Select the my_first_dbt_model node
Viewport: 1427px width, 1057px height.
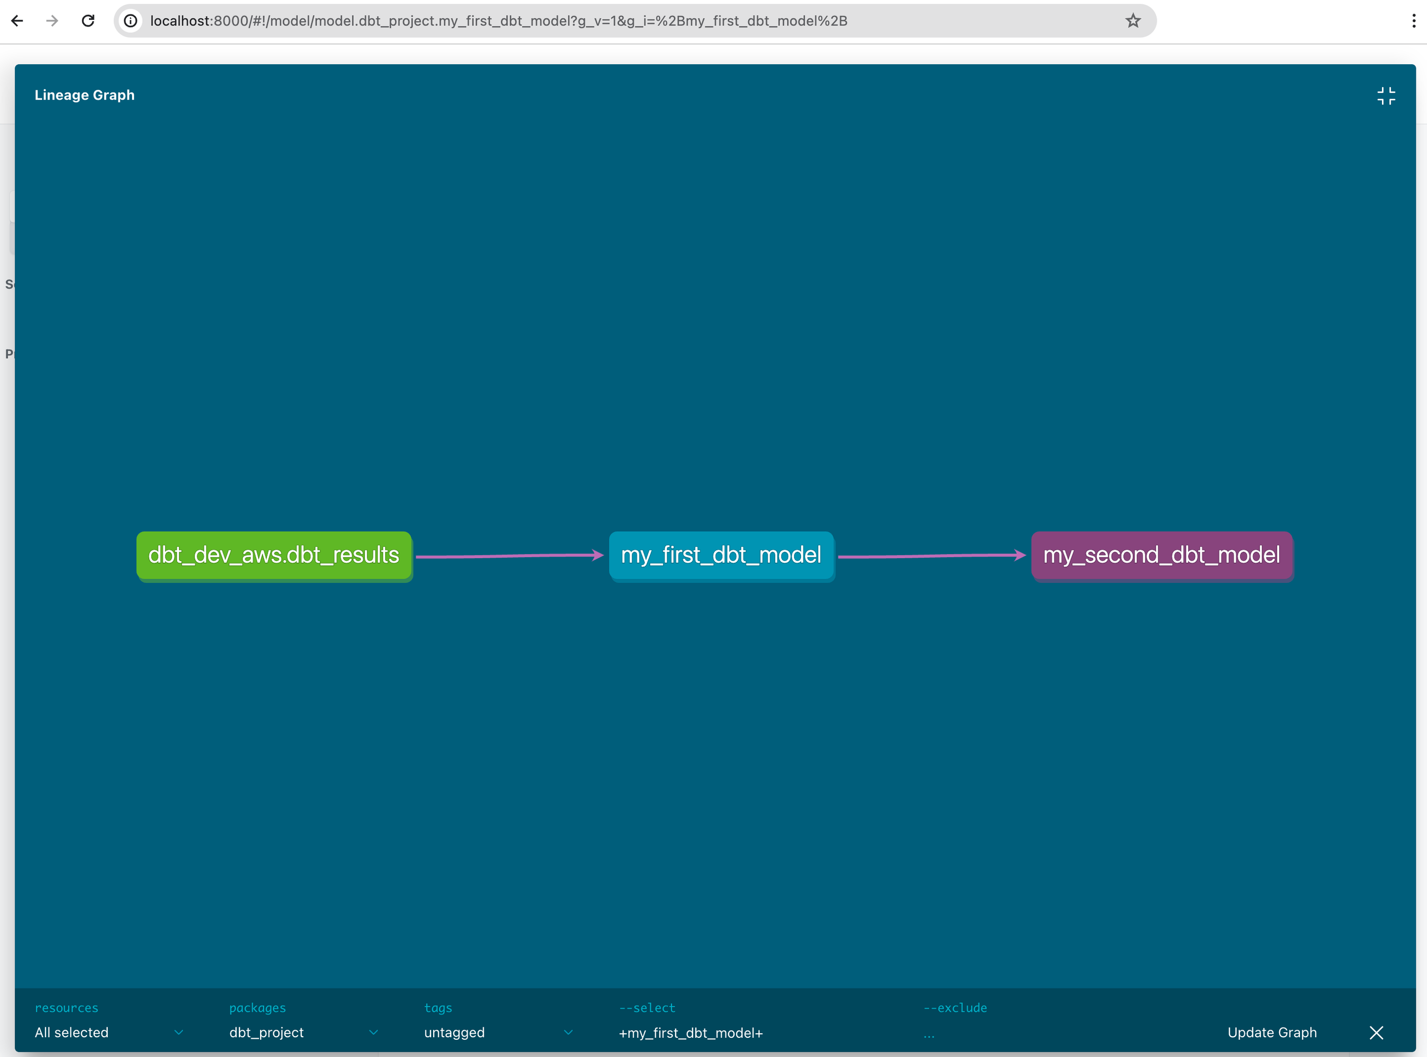721,555
